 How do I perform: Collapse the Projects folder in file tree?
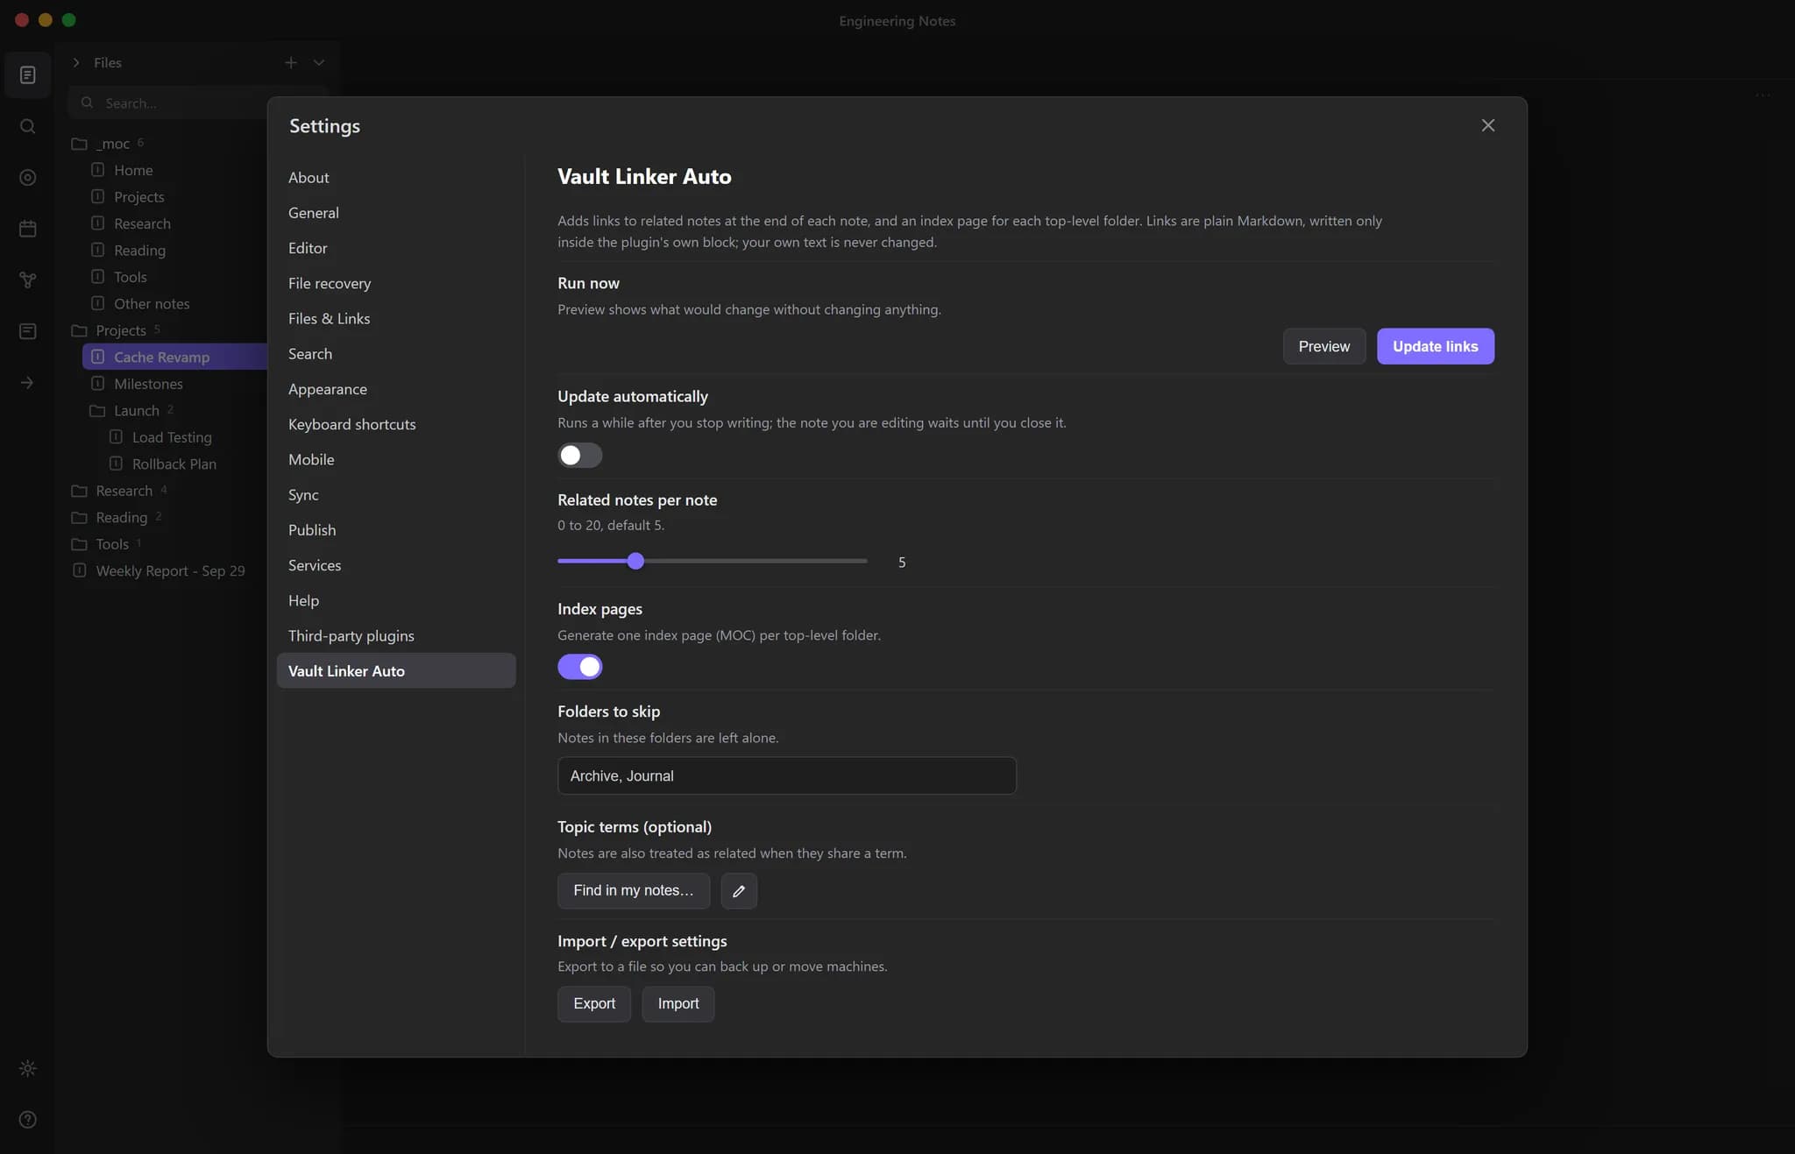coord(117,330)
